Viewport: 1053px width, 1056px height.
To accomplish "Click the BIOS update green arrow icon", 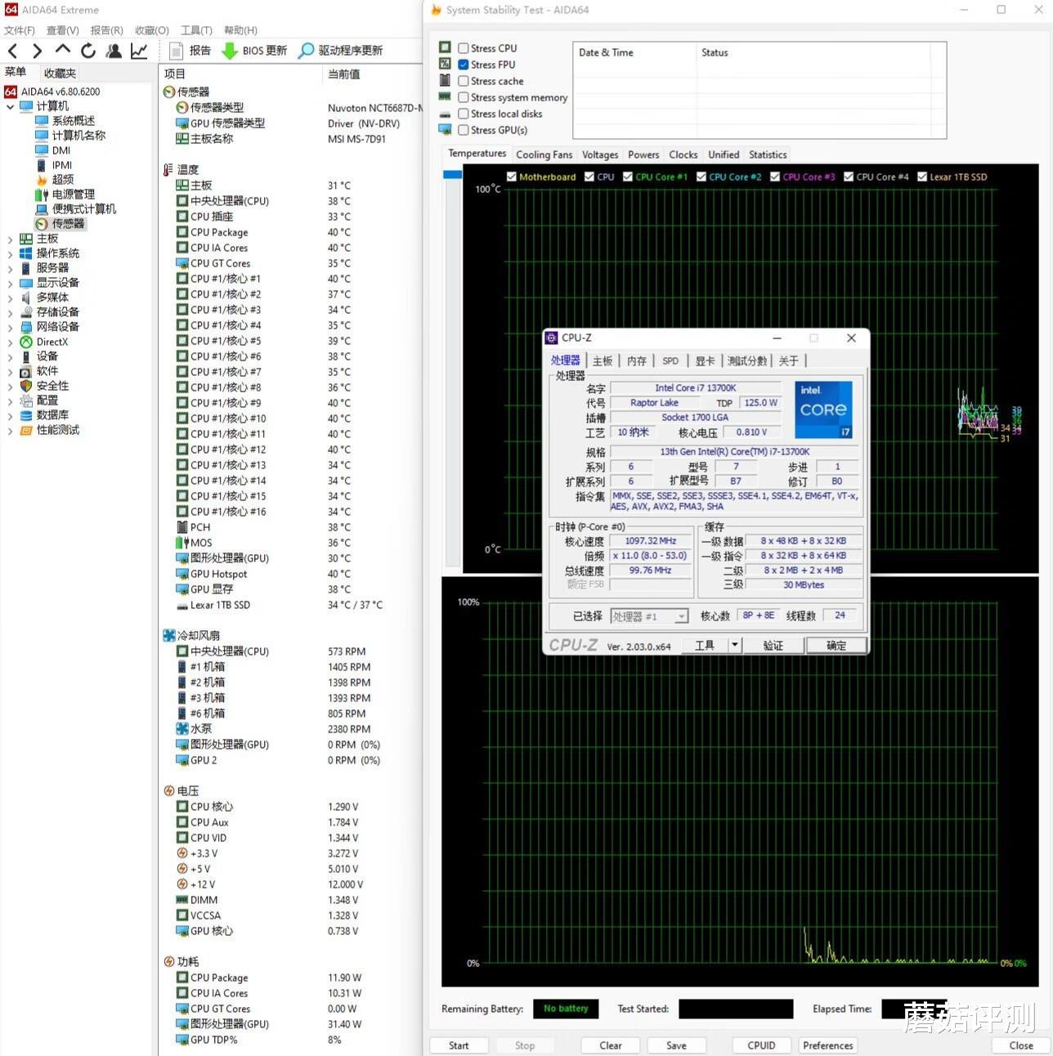I will coord(231,51).
